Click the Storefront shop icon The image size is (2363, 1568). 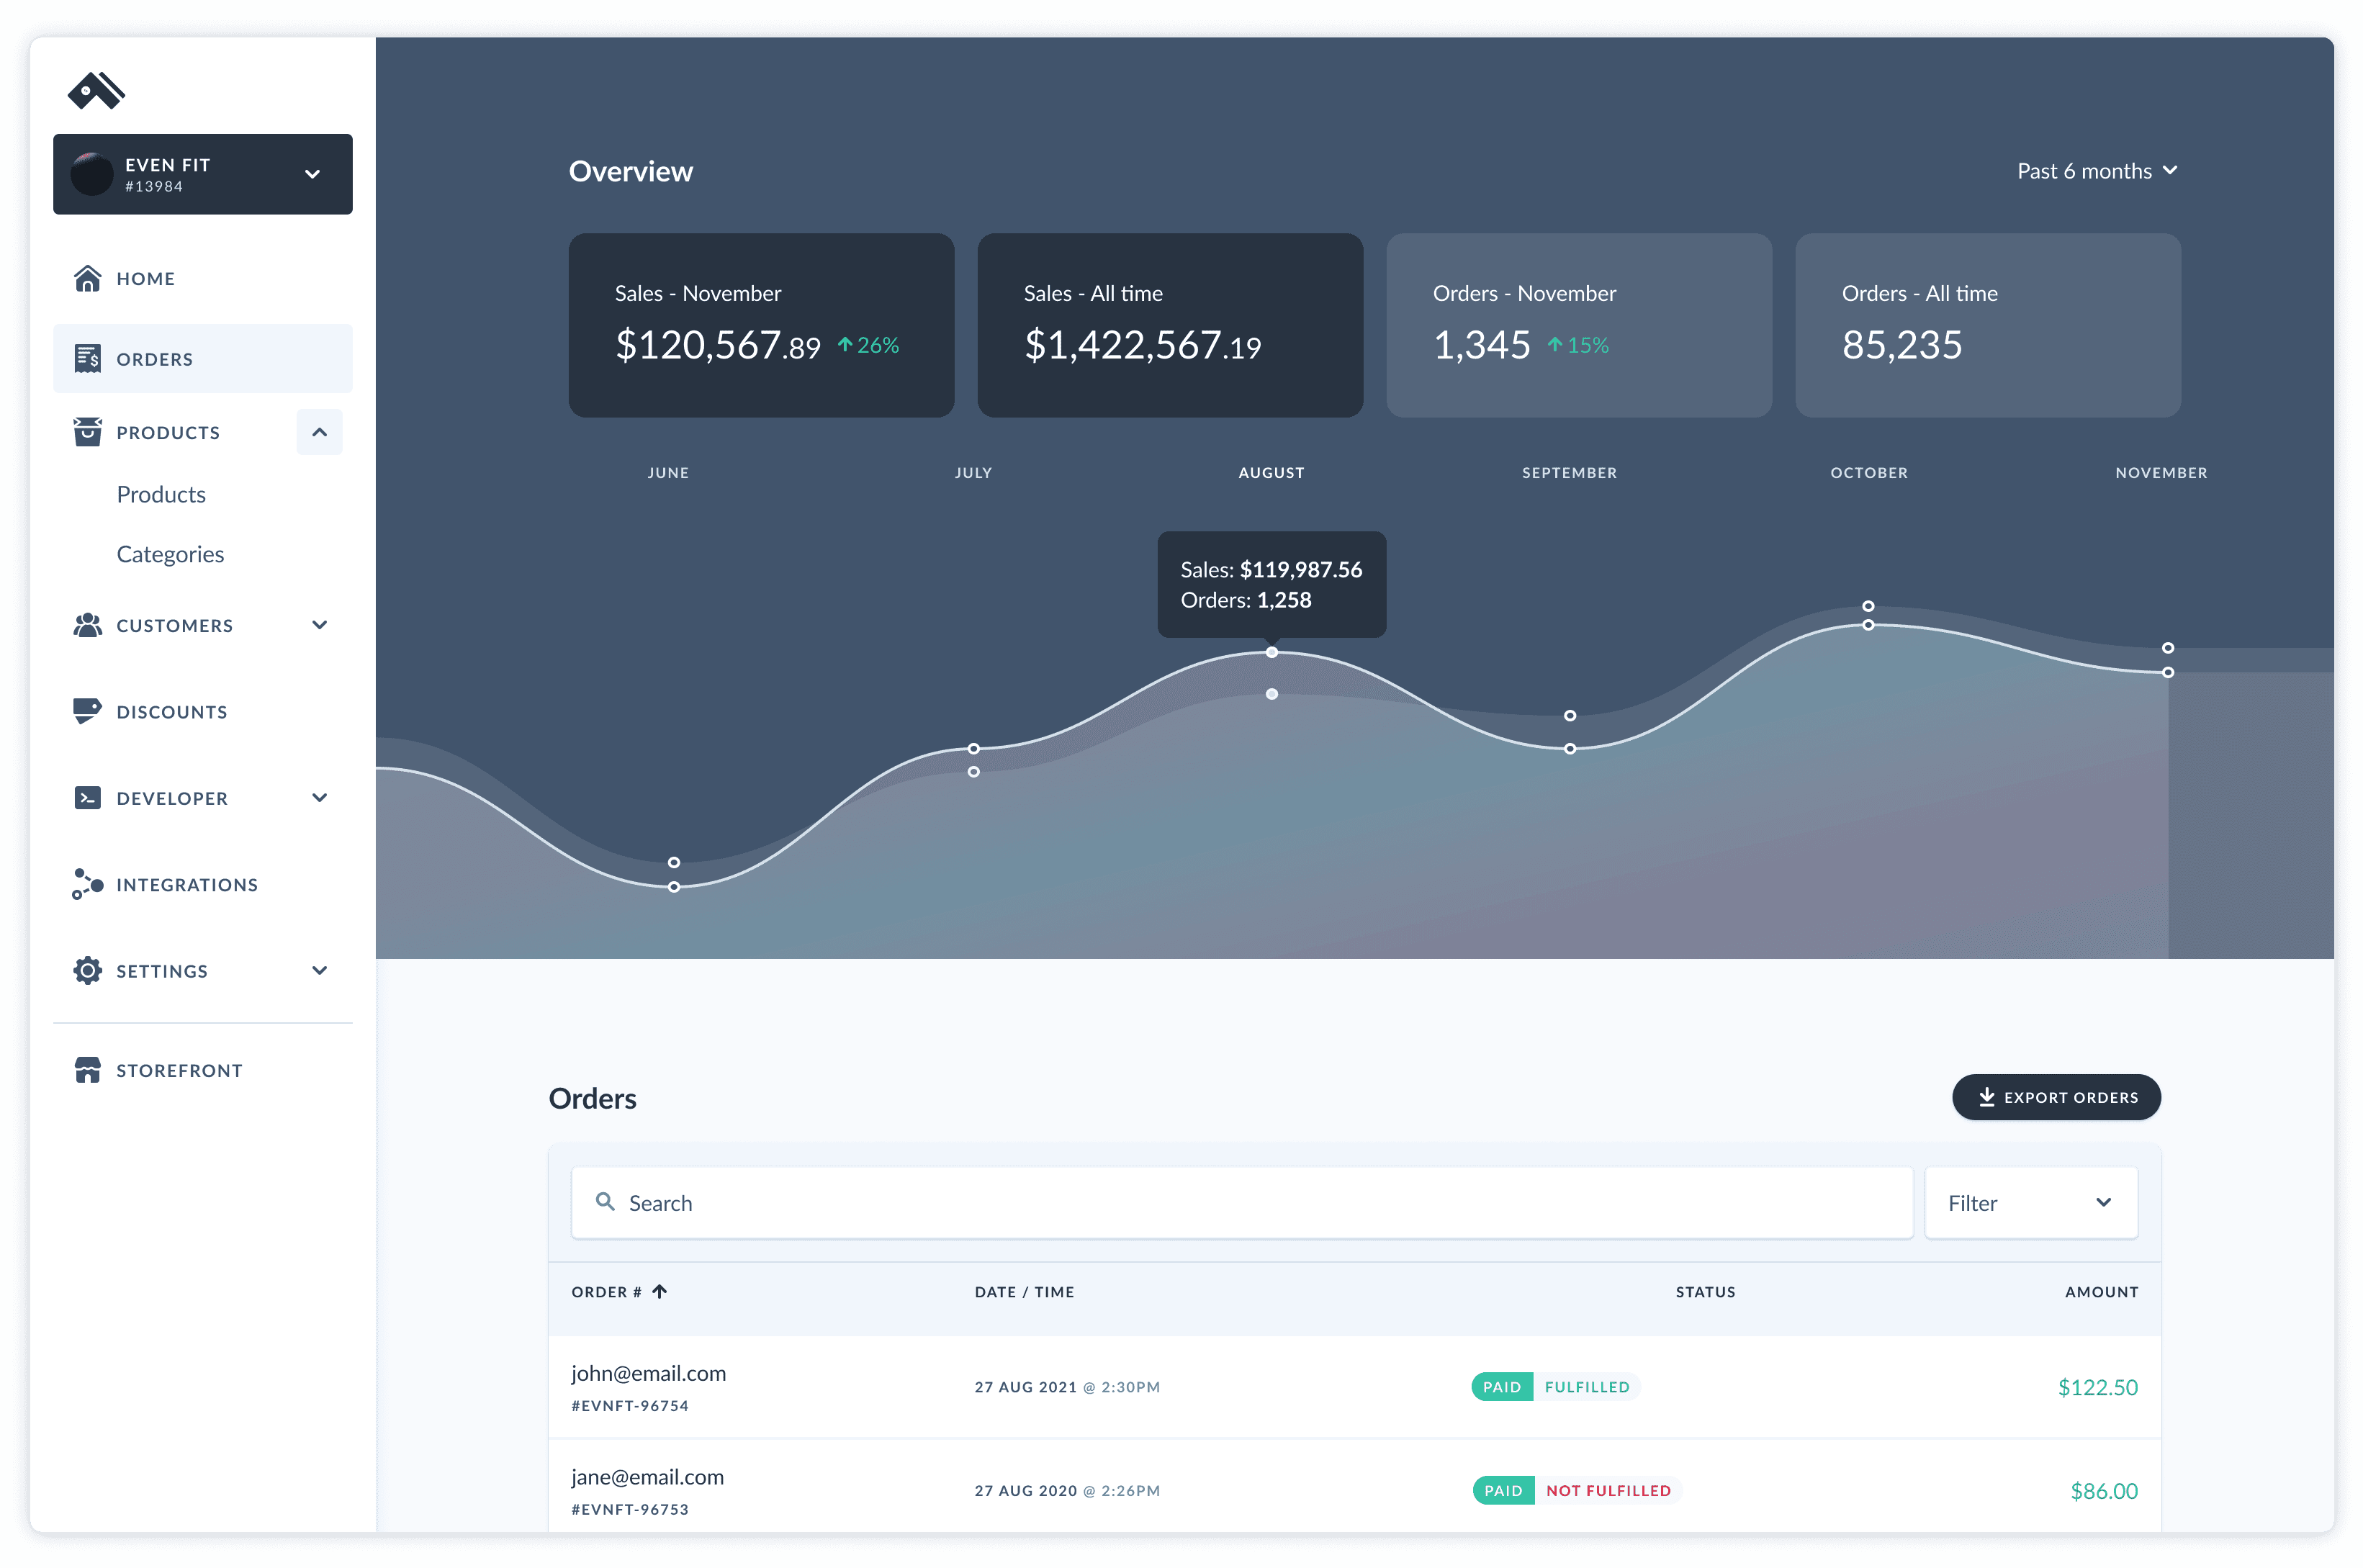88,1070
